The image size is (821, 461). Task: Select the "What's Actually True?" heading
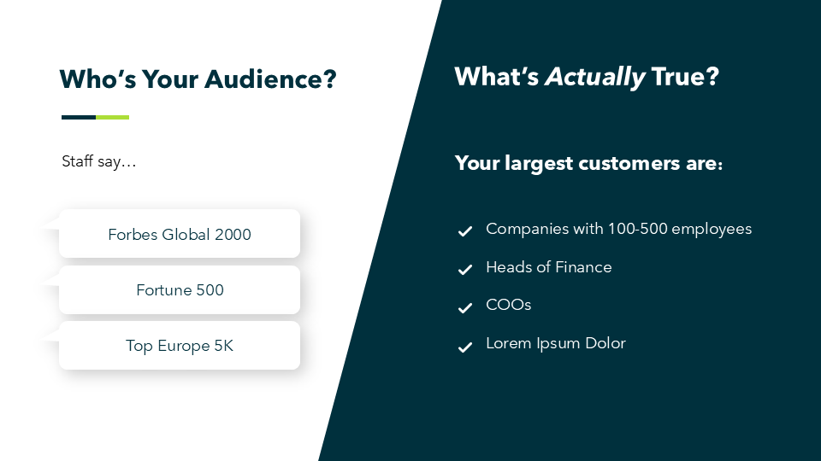[x=587, y=77]
